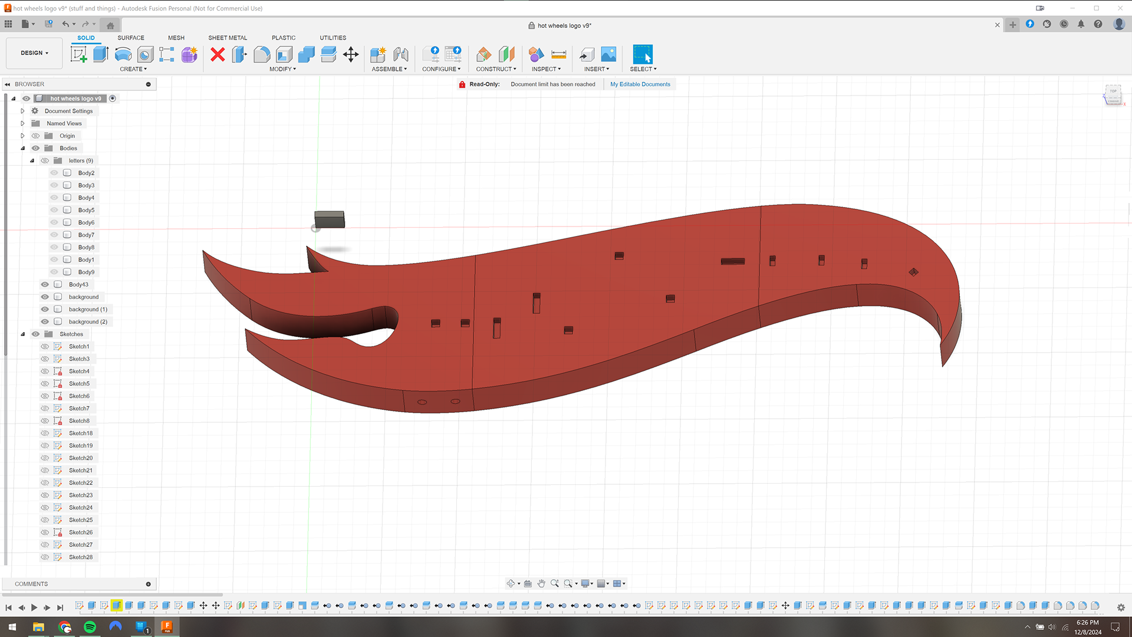This screenshot has height=637, width=1132.
Task: Open the INSPECT dropdown menu
Action: click(546, 69)
